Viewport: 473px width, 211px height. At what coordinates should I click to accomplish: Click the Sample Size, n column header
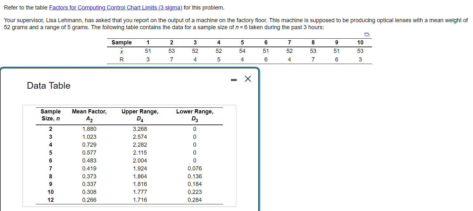click(50, 115)
